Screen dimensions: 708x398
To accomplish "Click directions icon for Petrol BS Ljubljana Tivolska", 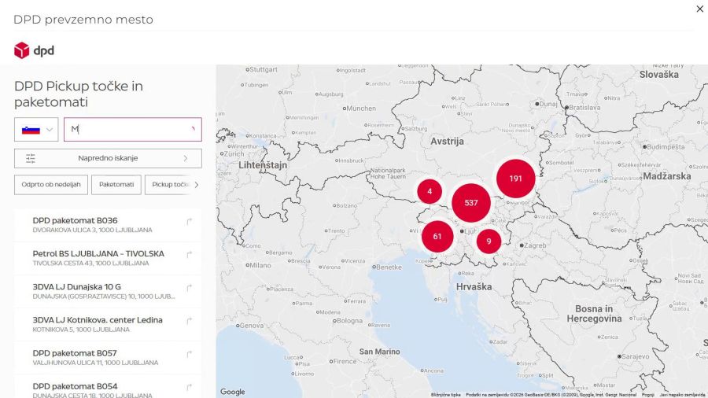I will tap(190, 255).
